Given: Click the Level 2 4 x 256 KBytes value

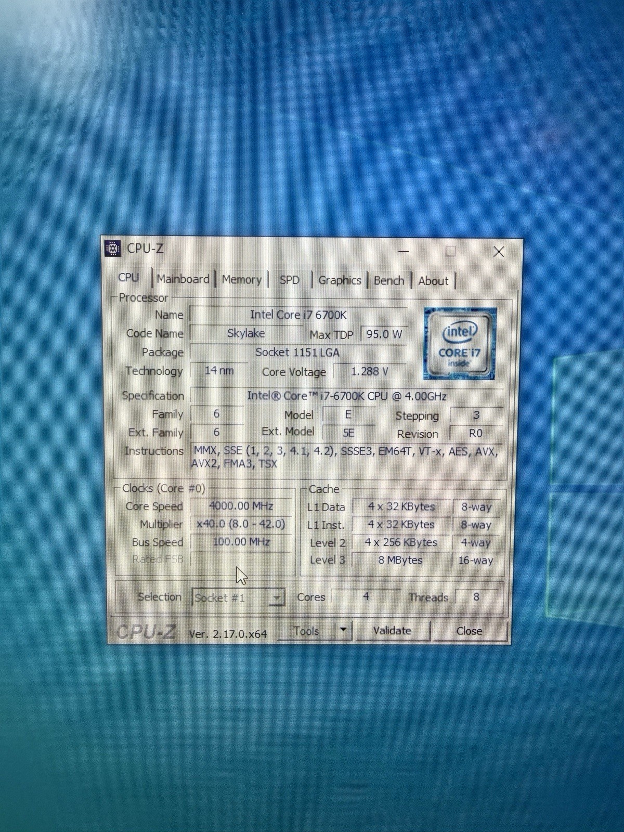Looking at the screenshot, I should tap(401, 542).
